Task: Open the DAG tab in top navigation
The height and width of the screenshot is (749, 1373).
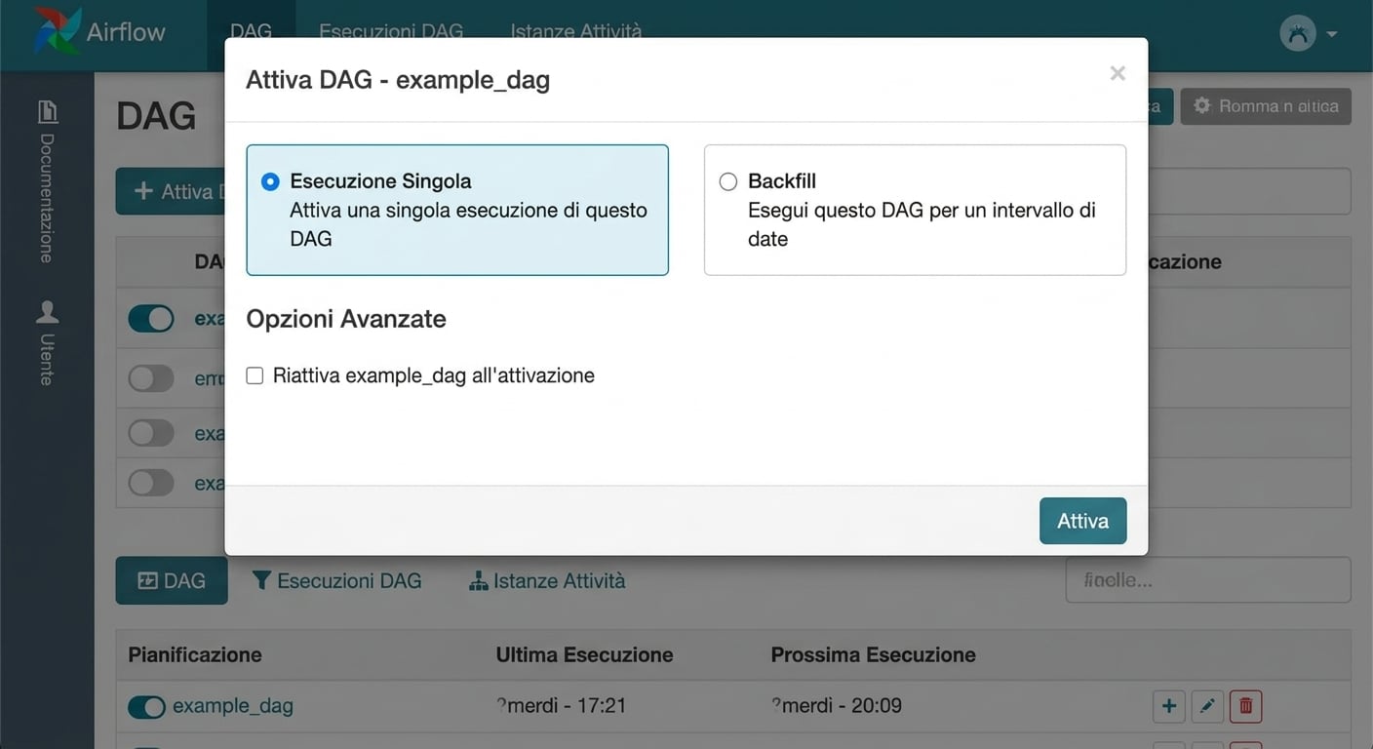Action: coord(251,31)
